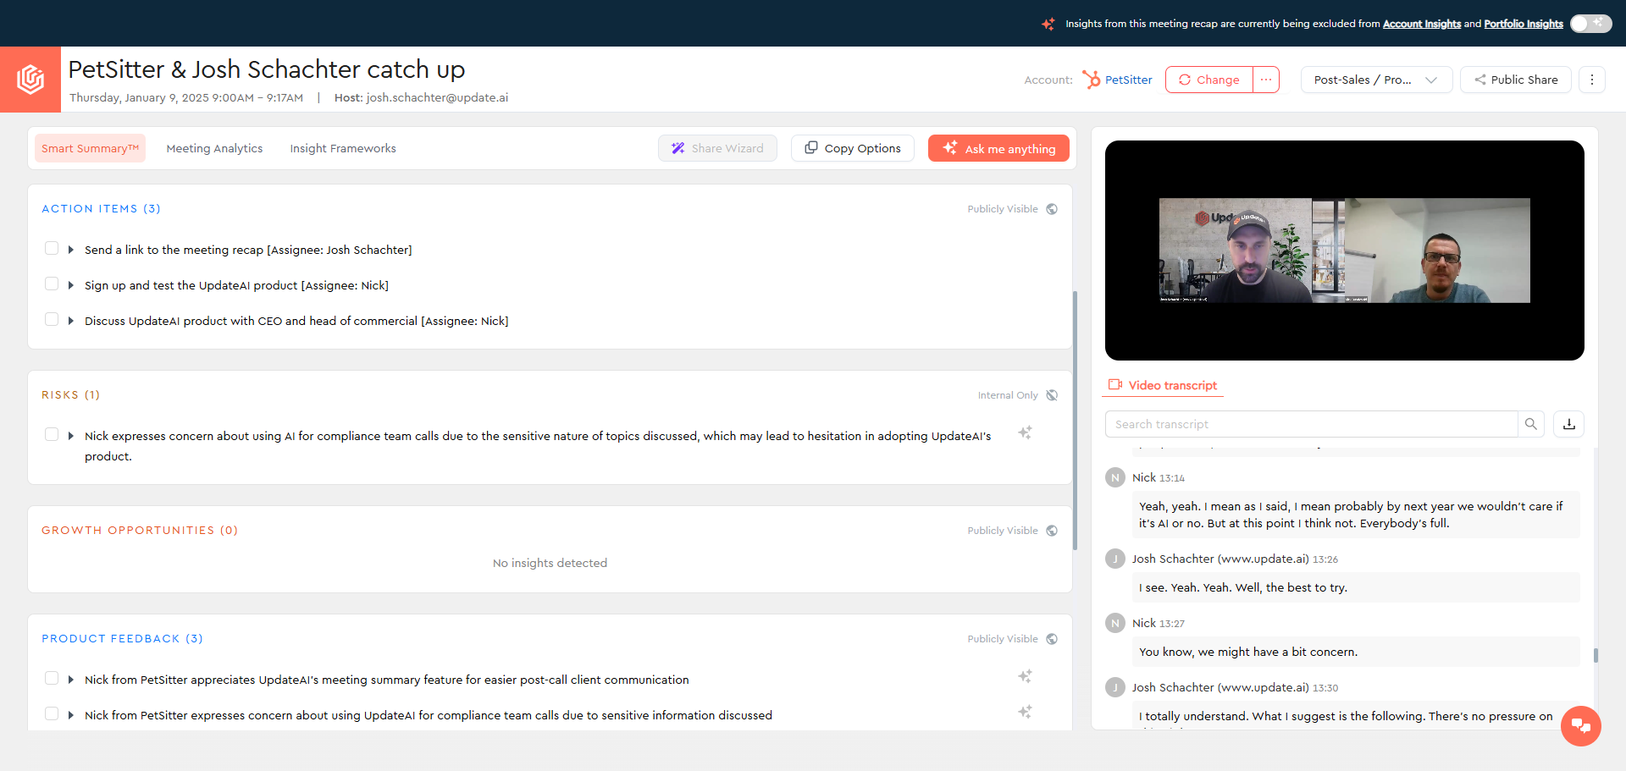Click sparkle icon for compliance concern feedback row
The width and height of the screenshot is (1626, 771).
pyautogui.click(x=1025, y=712)
